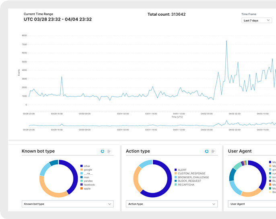Open the Time Frame dropdown

point(257,20)
